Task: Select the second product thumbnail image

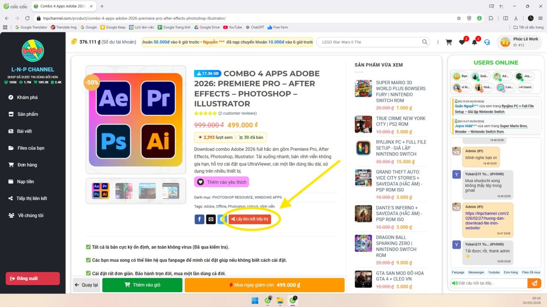Action: click(x=124, y=191)
